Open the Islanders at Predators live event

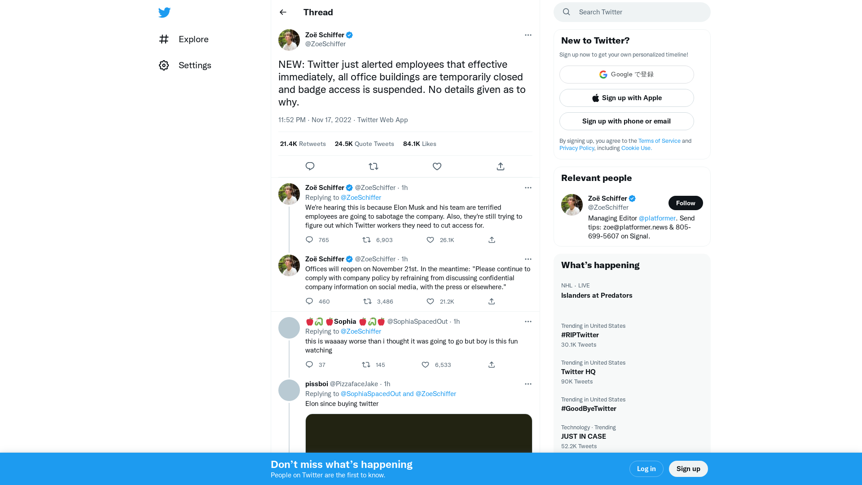(597, 295)
